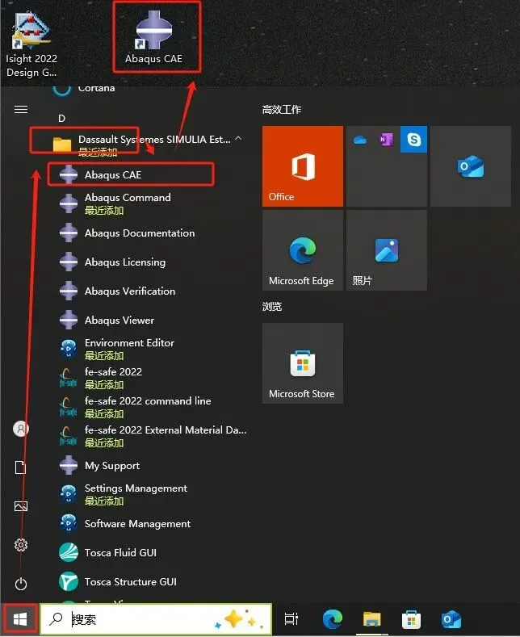Open Isight 2022 Design Gateway desktop shortcut

coord(31,44)
